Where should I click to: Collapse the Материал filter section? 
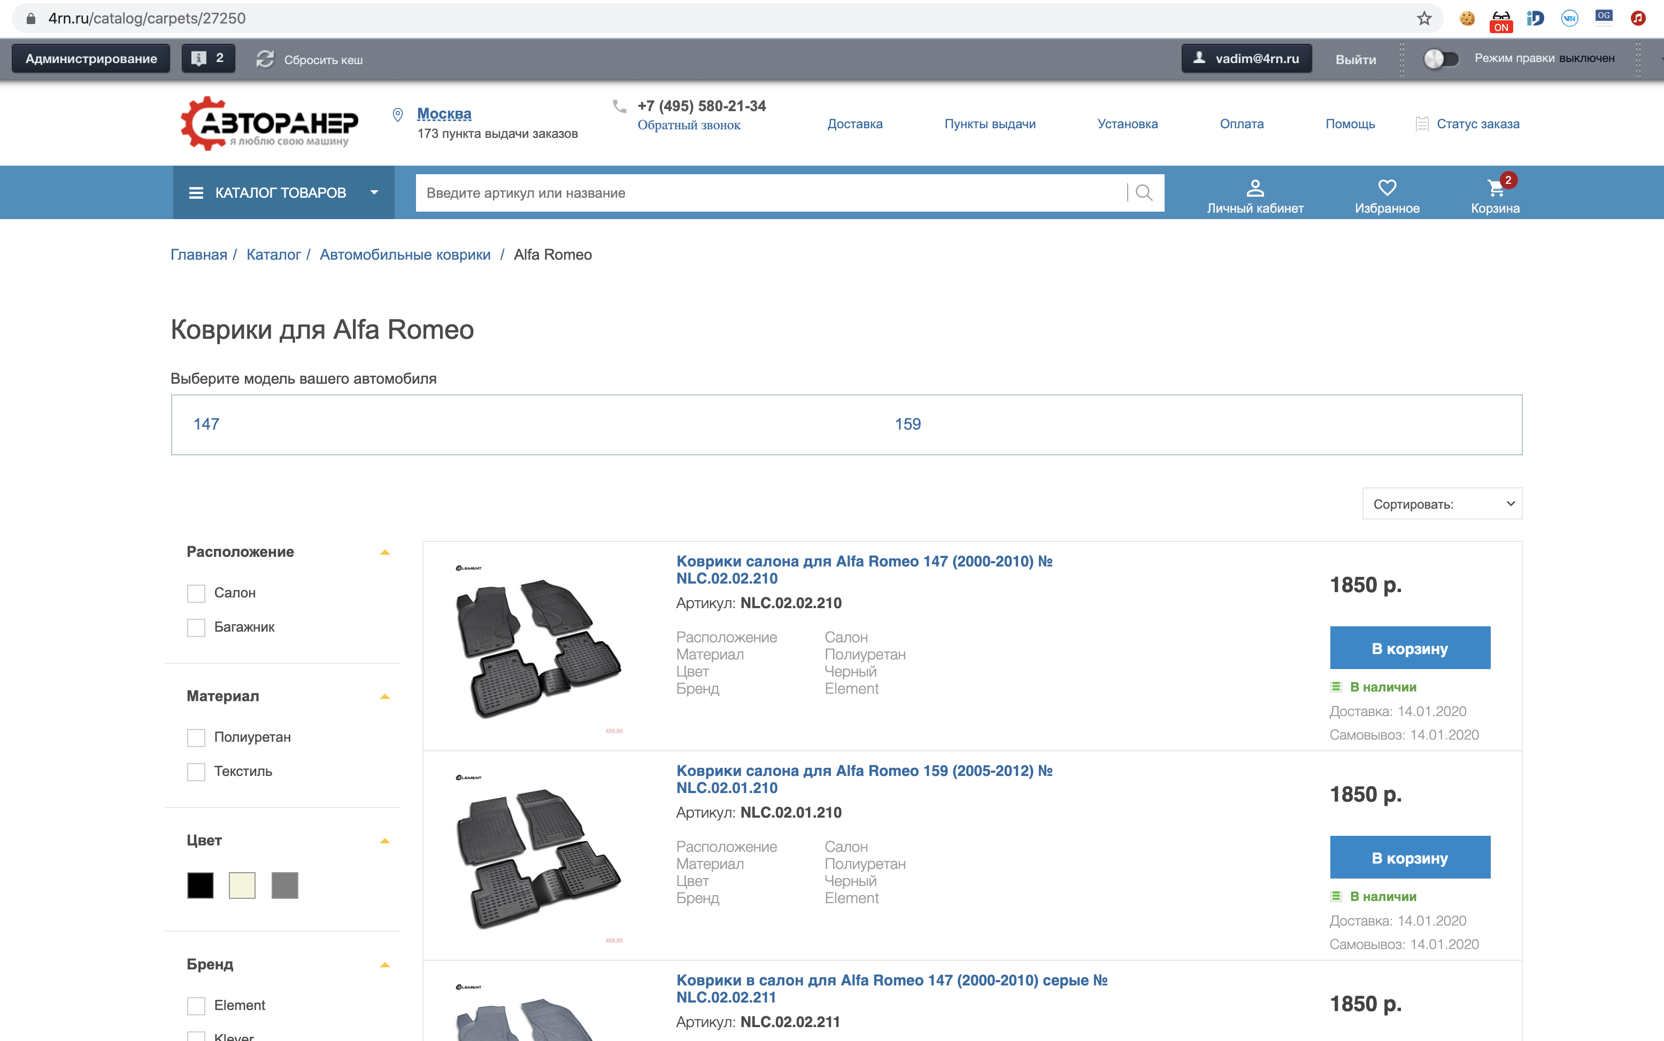[385, 697]
